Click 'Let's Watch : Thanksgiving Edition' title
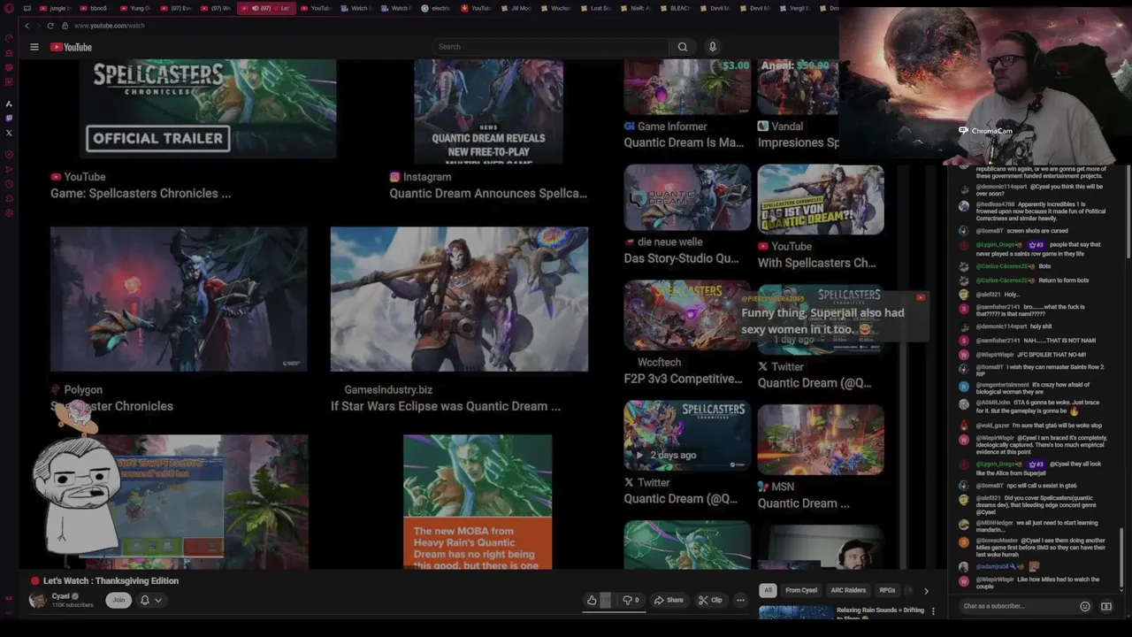Image resolution: width=1132 pixels, height=637 pixels. 111,581
